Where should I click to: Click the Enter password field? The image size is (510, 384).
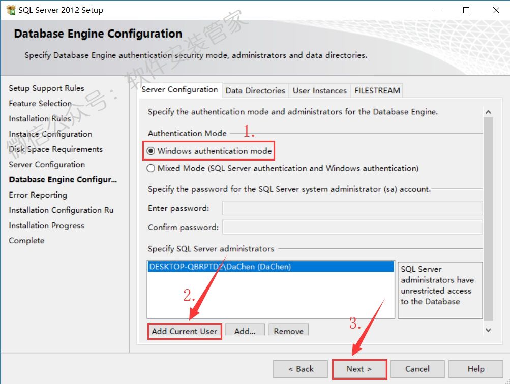pyautogui.click(x=352, y=208)
